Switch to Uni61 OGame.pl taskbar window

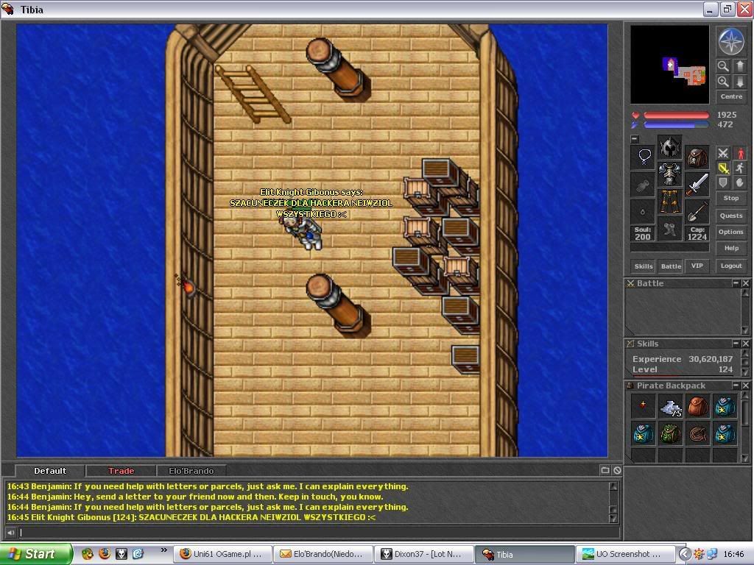(222, 554)
